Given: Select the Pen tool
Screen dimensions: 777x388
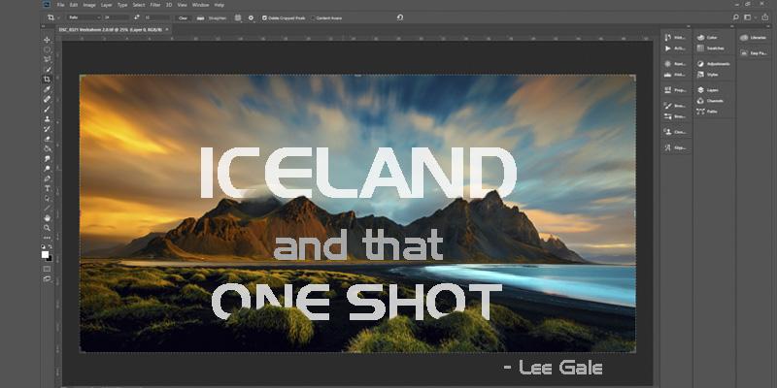Looking at the screenshot, I should [x=47, y=178].
